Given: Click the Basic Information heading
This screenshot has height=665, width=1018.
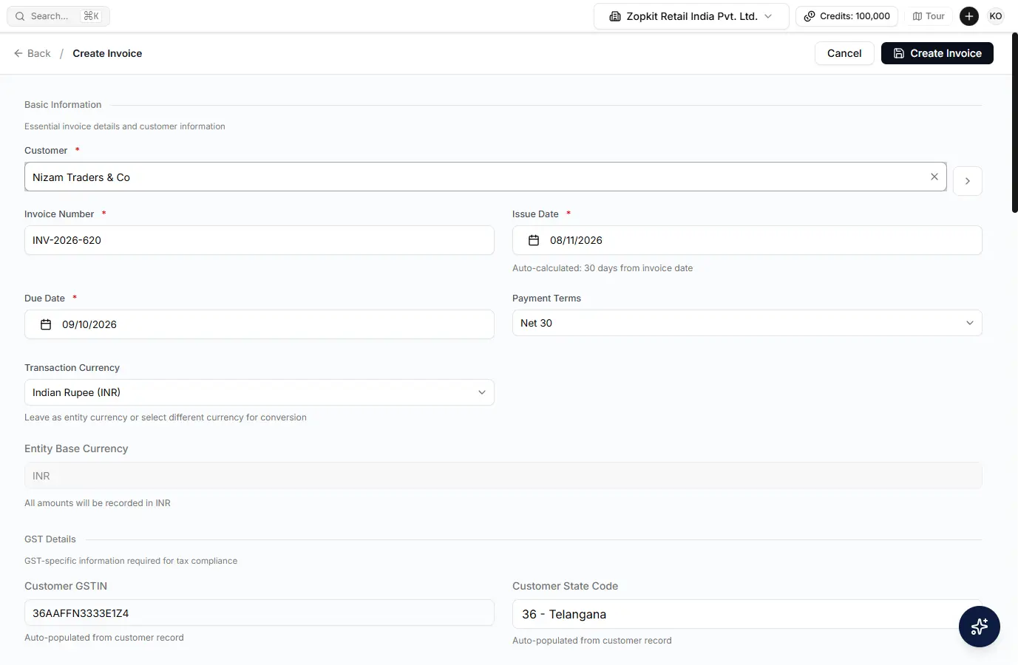Looking at the screenshot, I should pos(63,105).
